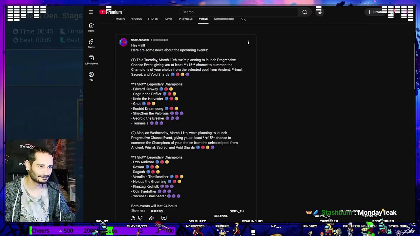420x236 pixels.
Task: Click the text 'Teumesia'
Action: [x=140, y=123]
